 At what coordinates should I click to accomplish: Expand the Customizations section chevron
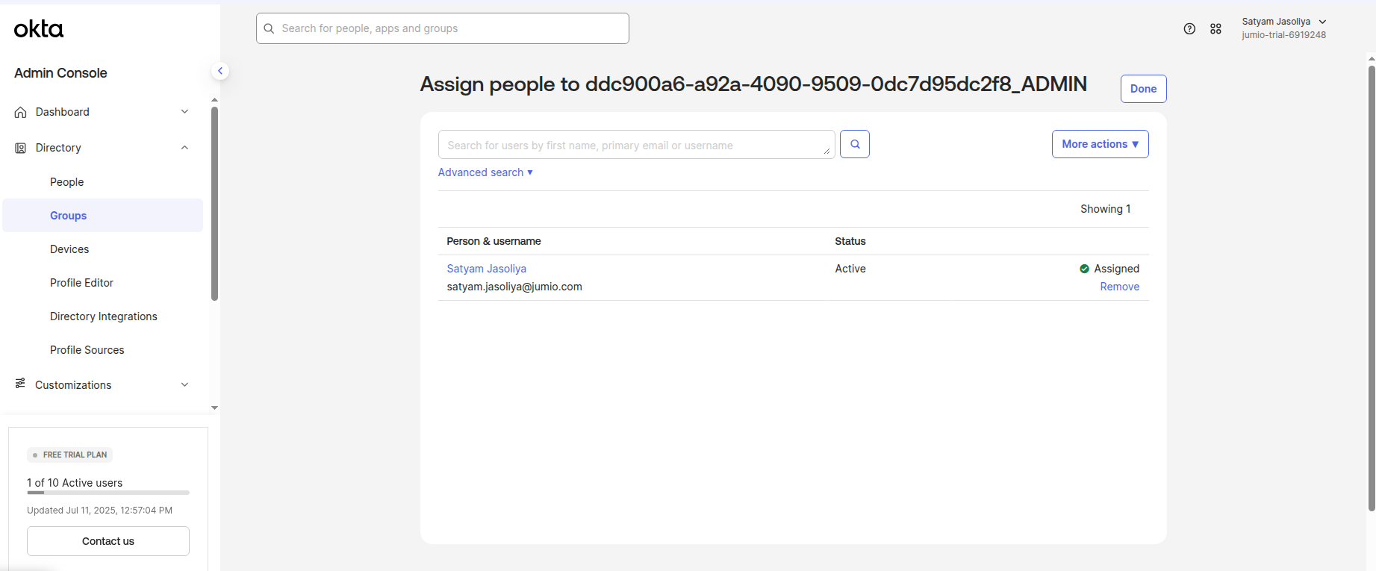pyautogui.click(x=184, y=384)
